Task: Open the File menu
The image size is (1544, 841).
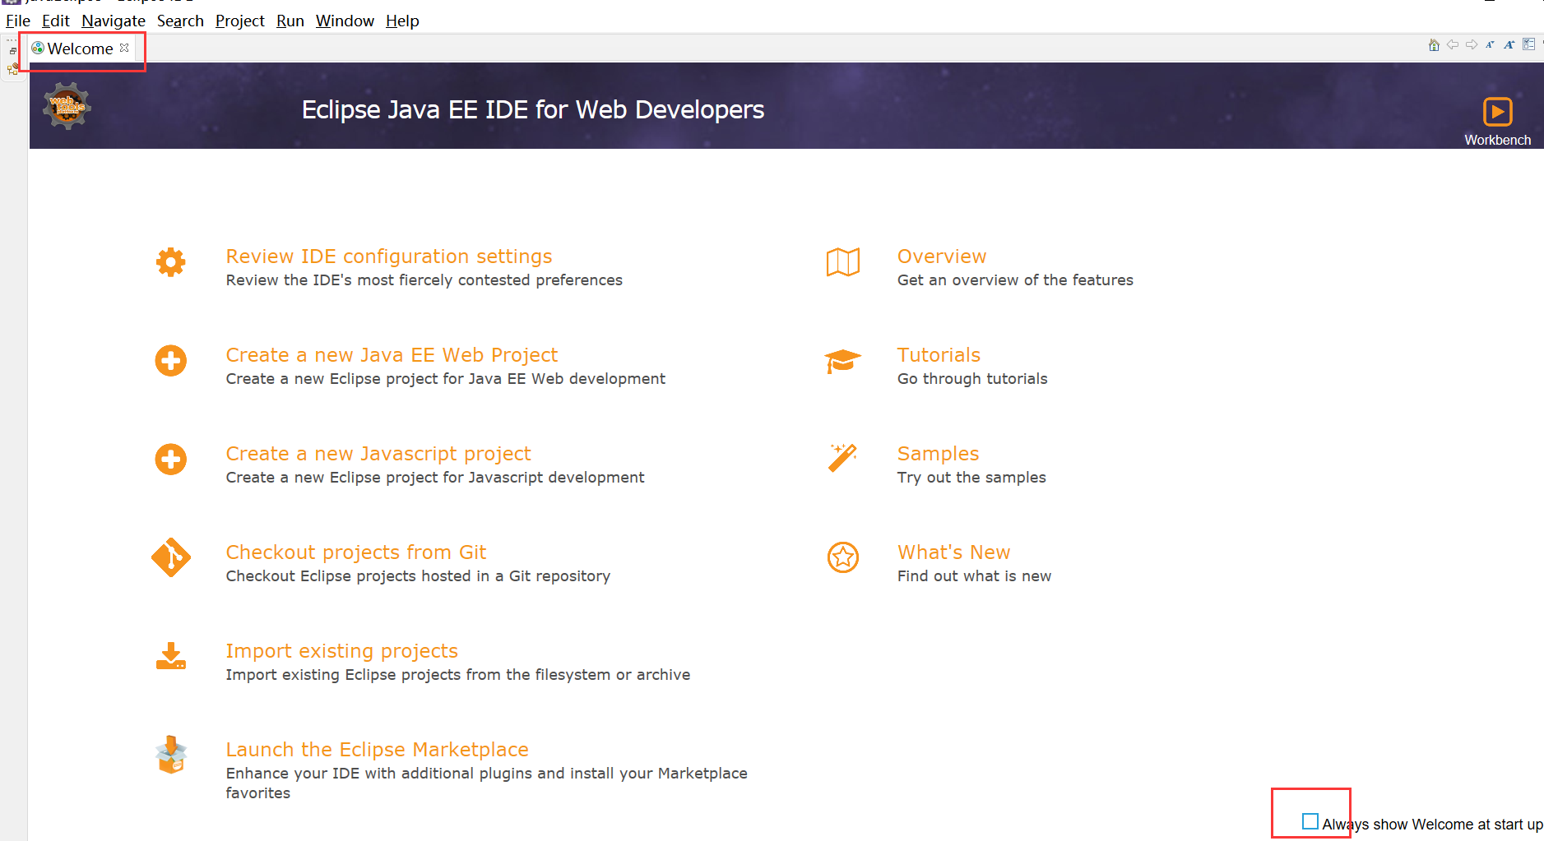Action: click(x=18, y=21)
